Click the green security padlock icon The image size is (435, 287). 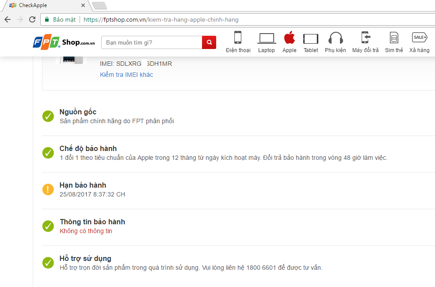[x=47, y=19]
